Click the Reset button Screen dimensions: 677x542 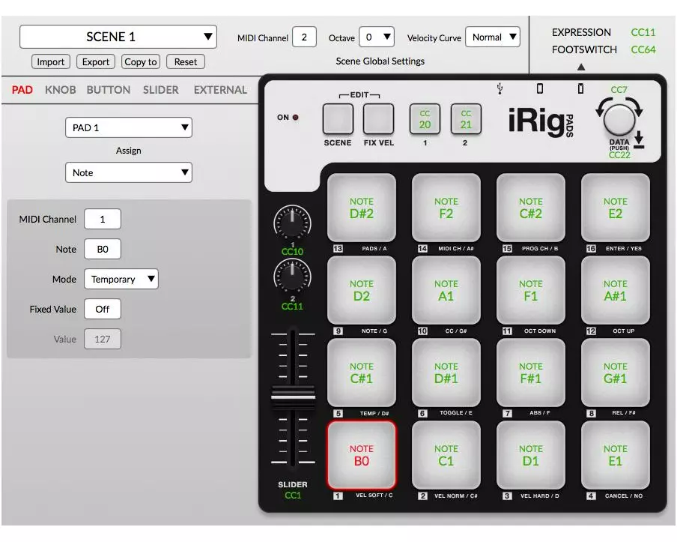click(x=185, y=62)
